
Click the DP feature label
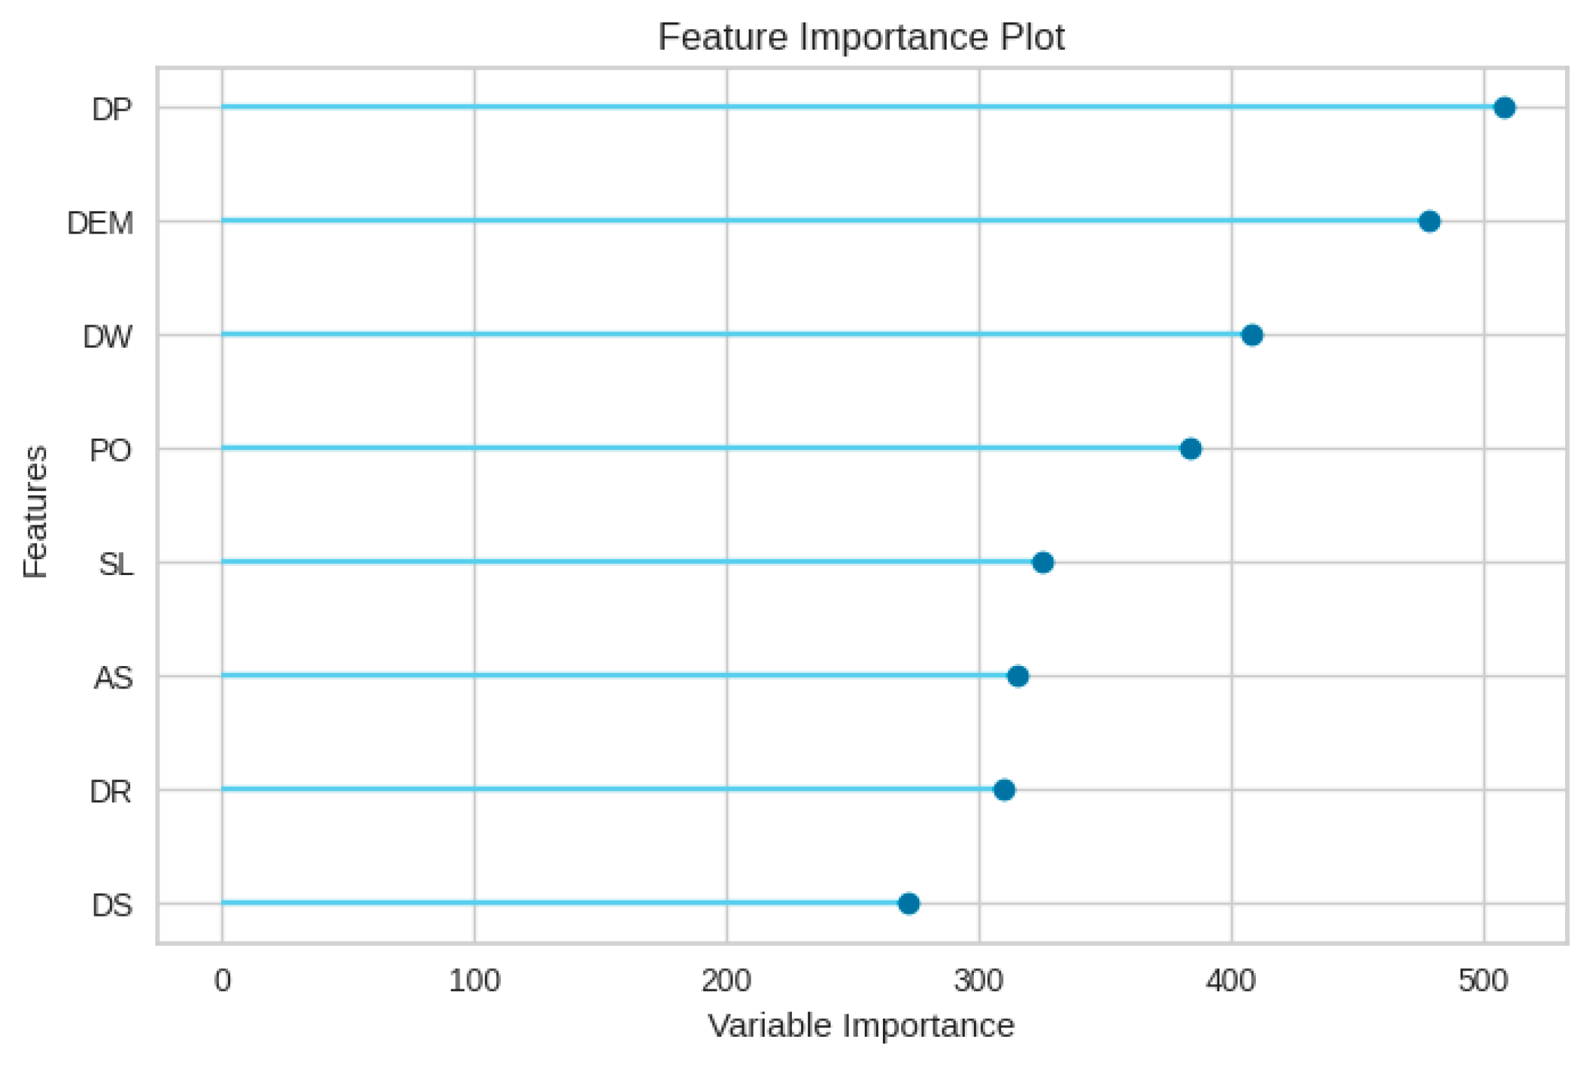click(x=112, y=110)
